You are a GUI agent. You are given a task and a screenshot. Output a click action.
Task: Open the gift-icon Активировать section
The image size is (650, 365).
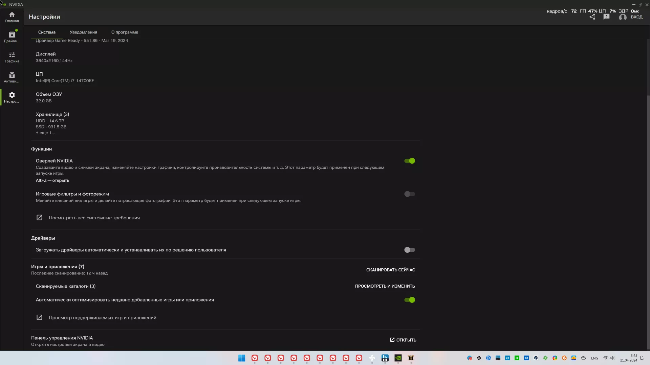(x=12, y=77)
